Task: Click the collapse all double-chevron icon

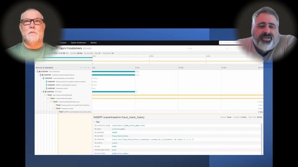Action: click(x=88, y=68)
